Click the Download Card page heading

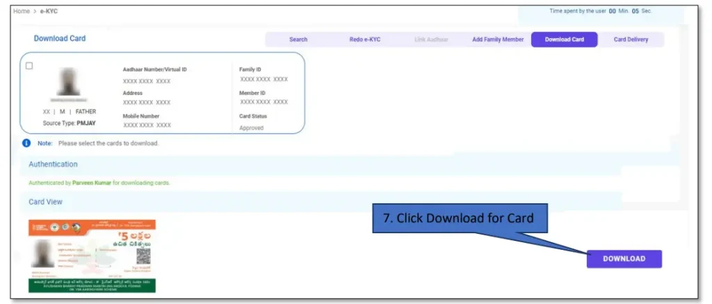point(60,38)
